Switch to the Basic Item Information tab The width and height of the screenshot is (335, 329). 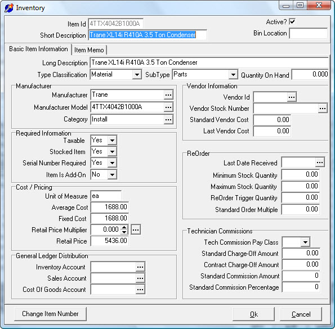[38, 49]
